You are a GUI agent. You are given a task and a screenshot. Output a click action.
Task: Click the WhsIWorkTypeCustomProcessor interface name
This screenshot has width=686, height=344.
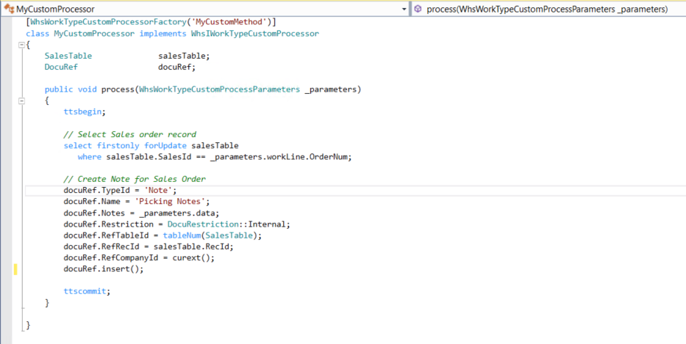click(x=254, y=33)
